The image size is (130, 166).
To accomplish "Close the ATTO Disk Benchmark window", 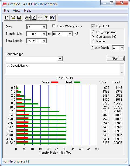I will [x=122, y=3].
